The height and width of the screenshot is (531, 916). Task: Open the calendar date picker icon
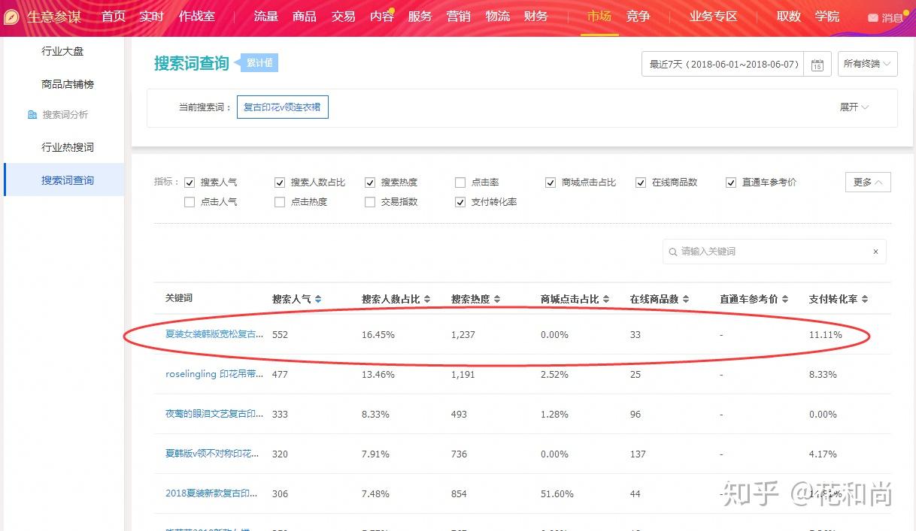(817, 65)
